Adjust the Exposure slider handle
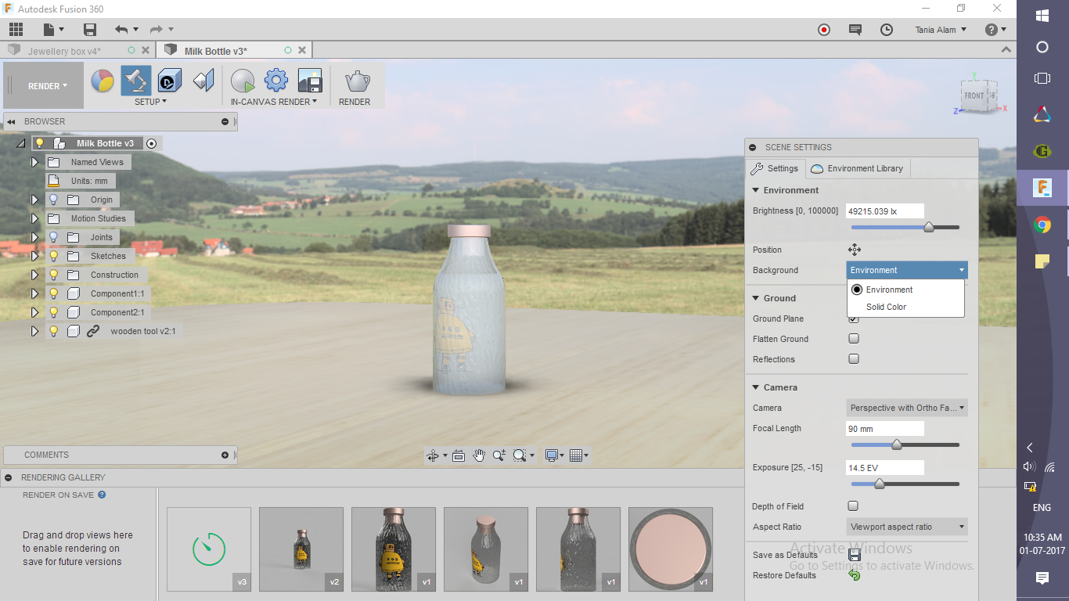 tap(879, 484)
